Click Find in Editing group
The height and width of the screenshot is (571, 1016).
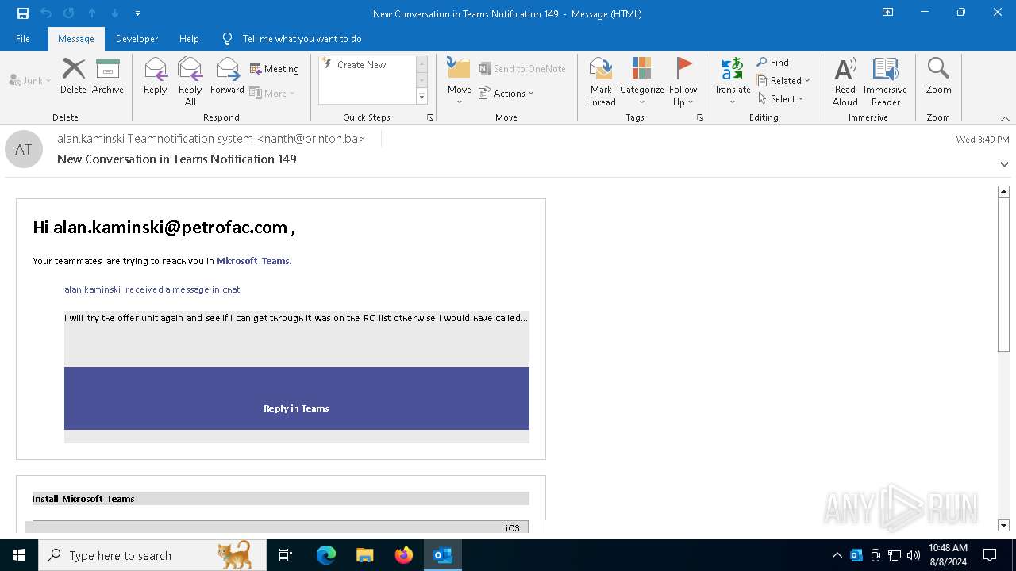click(773, 62)
